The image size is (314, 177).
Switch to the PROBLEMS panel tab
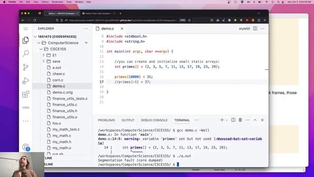pos(106,120)
